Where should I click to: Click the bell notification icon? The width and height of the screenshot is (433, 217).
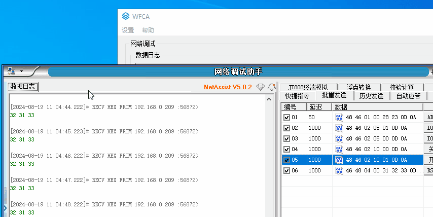[x=272, y=87]
